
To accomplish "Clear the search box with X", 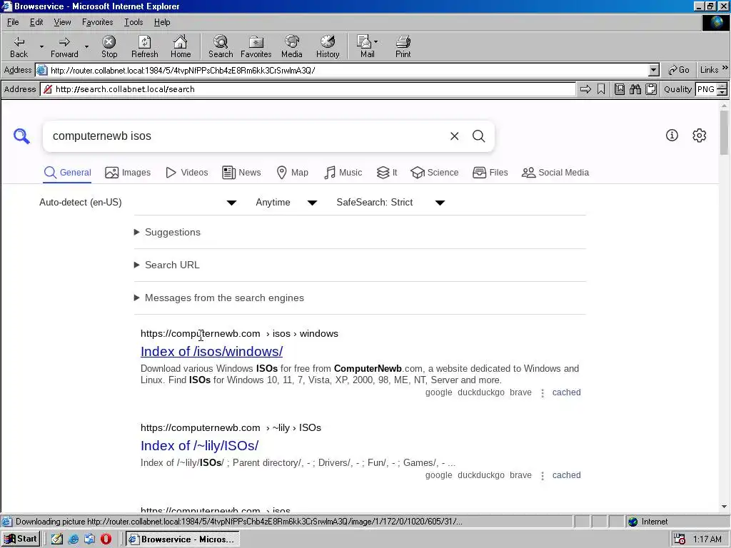I will (x=455, y=136).
